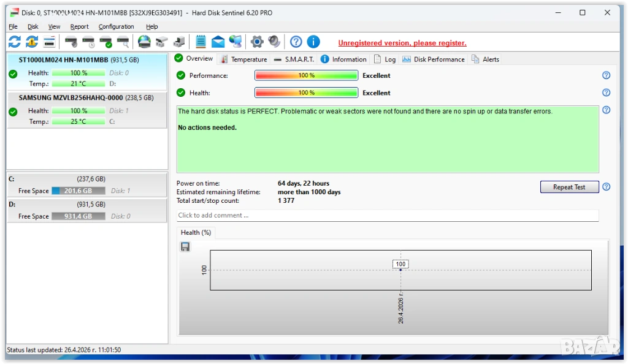Click the Unregistered version register link
The width and height of the screenshot is (628, 364).
pos(402,43)
